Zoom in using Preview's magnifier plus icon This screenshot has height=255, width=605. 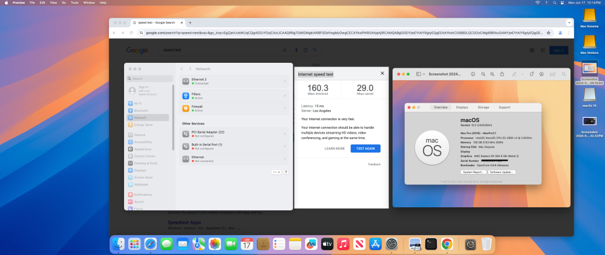(x=492, y=74)
